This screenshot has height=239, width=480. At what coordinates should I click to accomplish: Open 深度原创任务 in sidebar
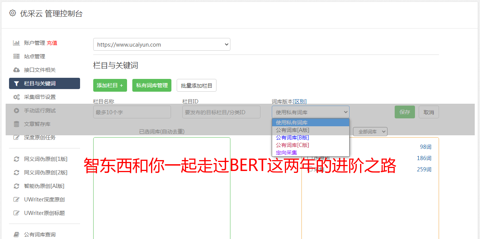click(40, 138)
